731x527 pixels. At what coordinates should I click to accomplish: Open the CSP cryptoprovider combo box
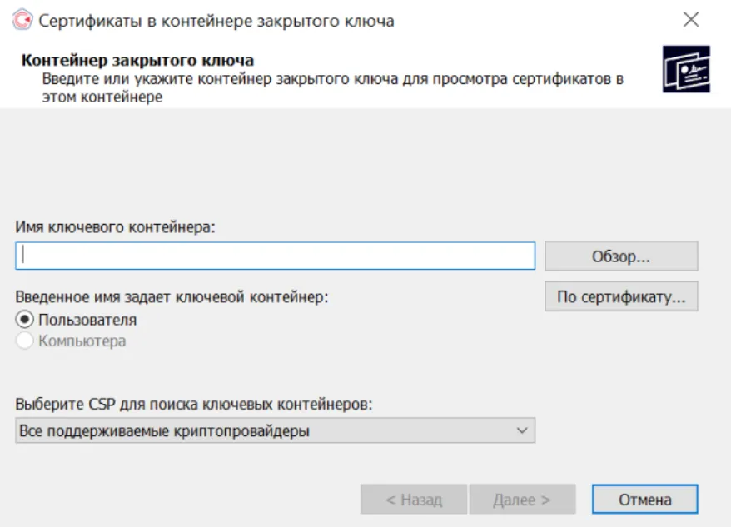point(275,430)
